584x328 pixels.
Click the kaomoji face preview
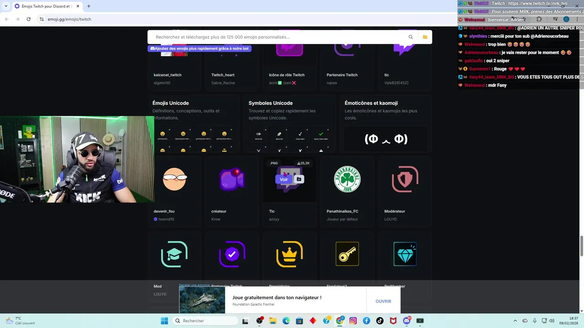(x=386, y=139)
